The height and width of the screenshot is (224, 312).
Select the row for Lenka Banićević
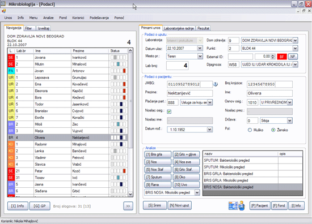pos(68,151)
